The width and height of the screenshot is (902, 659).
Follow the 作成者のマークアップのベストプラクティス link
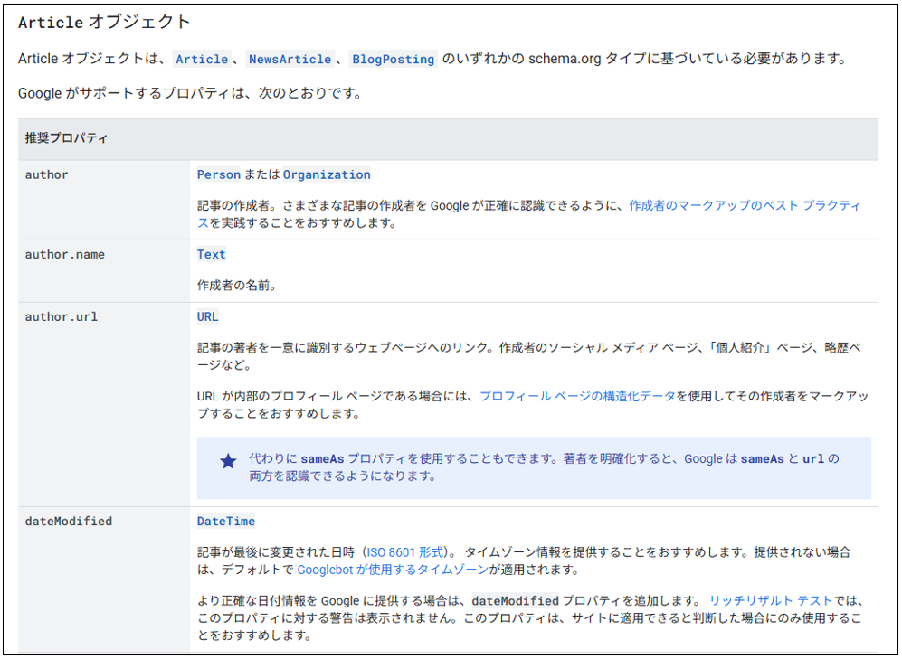tap(743, 205)
